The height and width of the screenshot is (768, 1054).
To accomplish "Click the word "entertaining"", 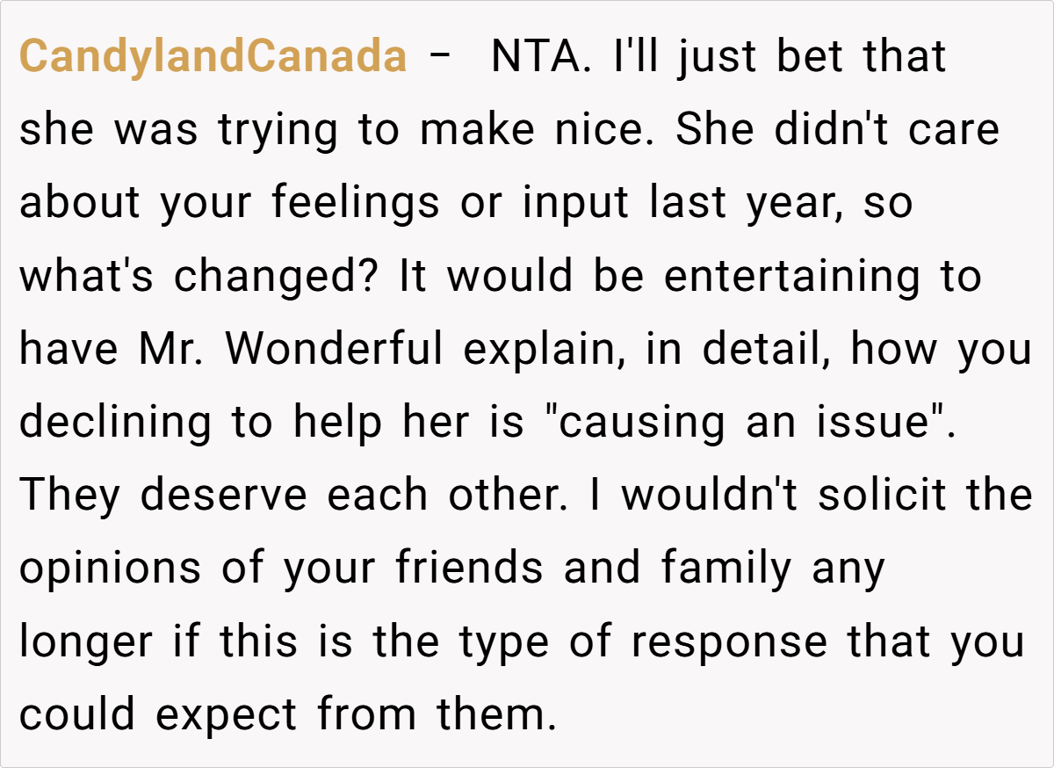I will point(790,277).
